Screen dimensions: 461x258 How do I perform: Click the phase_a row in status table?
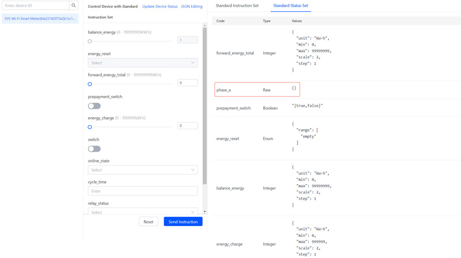point(257,90)
